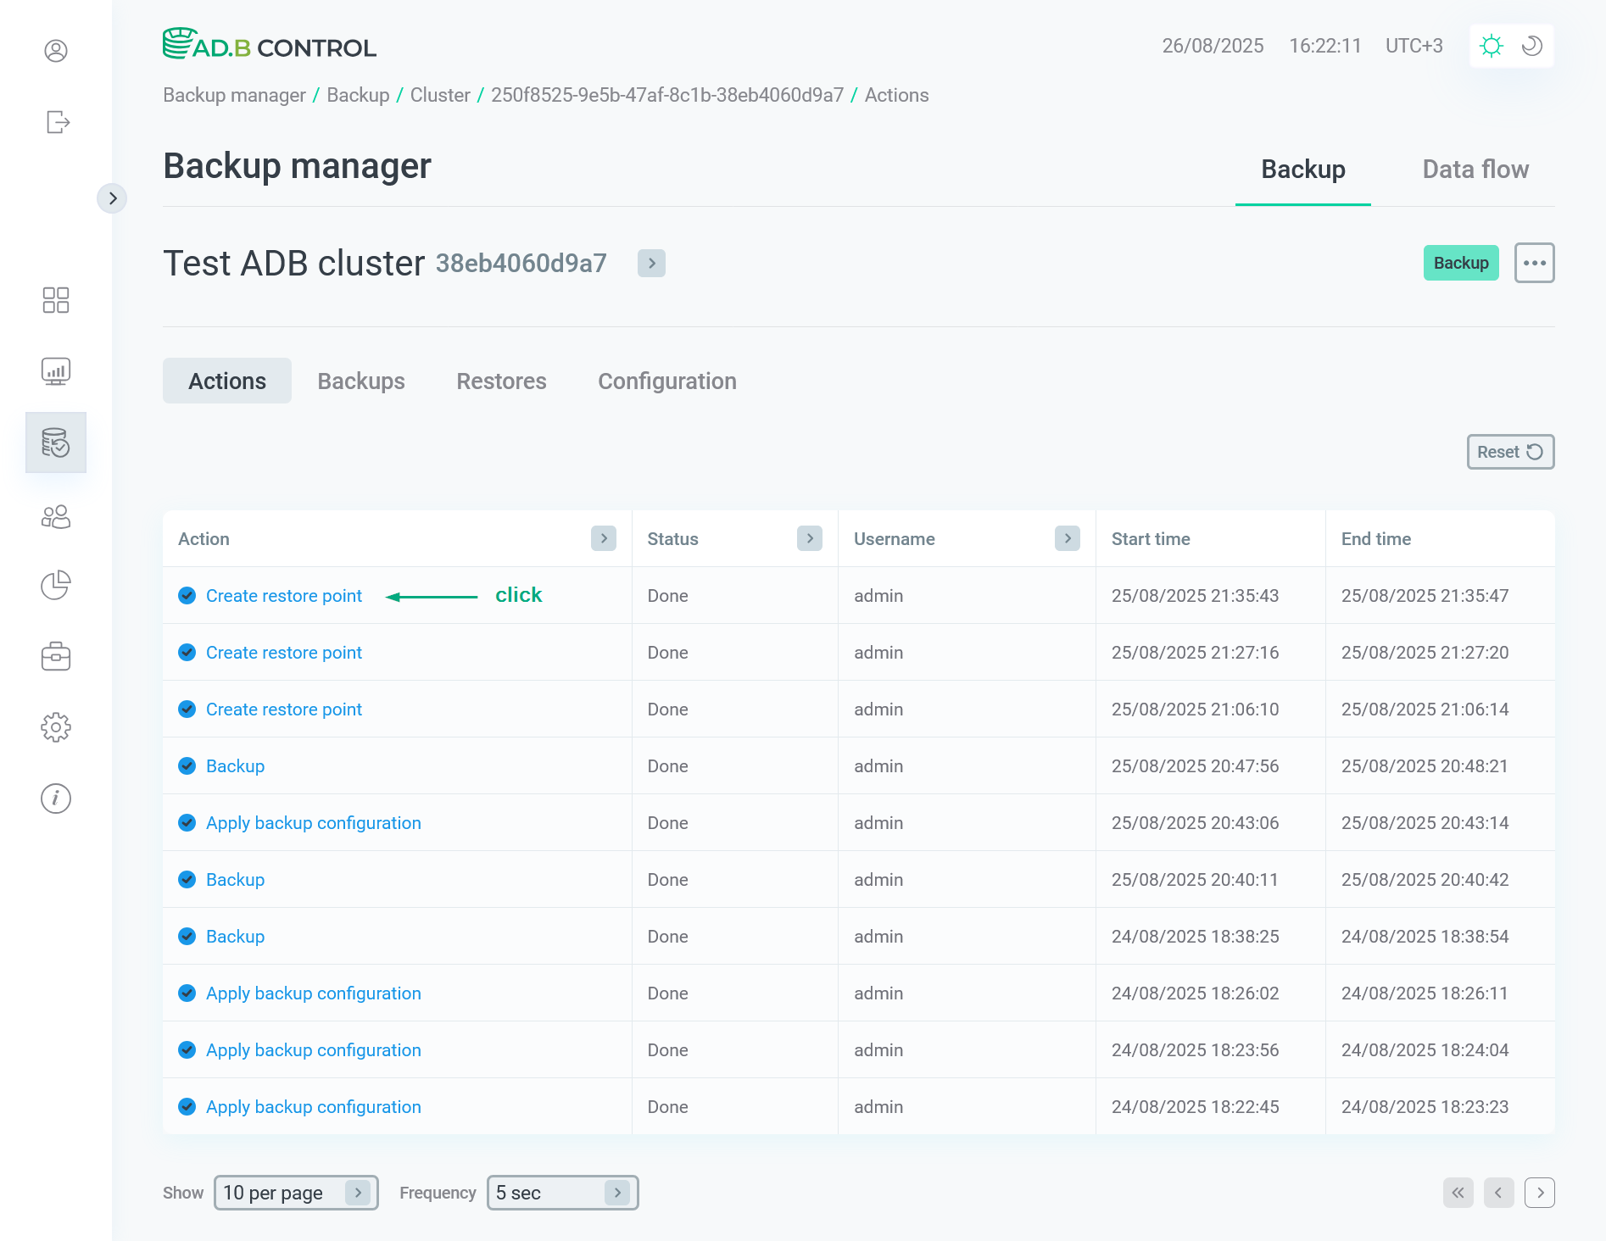This screenshot has height=1241, width=1606.
Task: Open the users group icon
Action: tap(56, 517)
